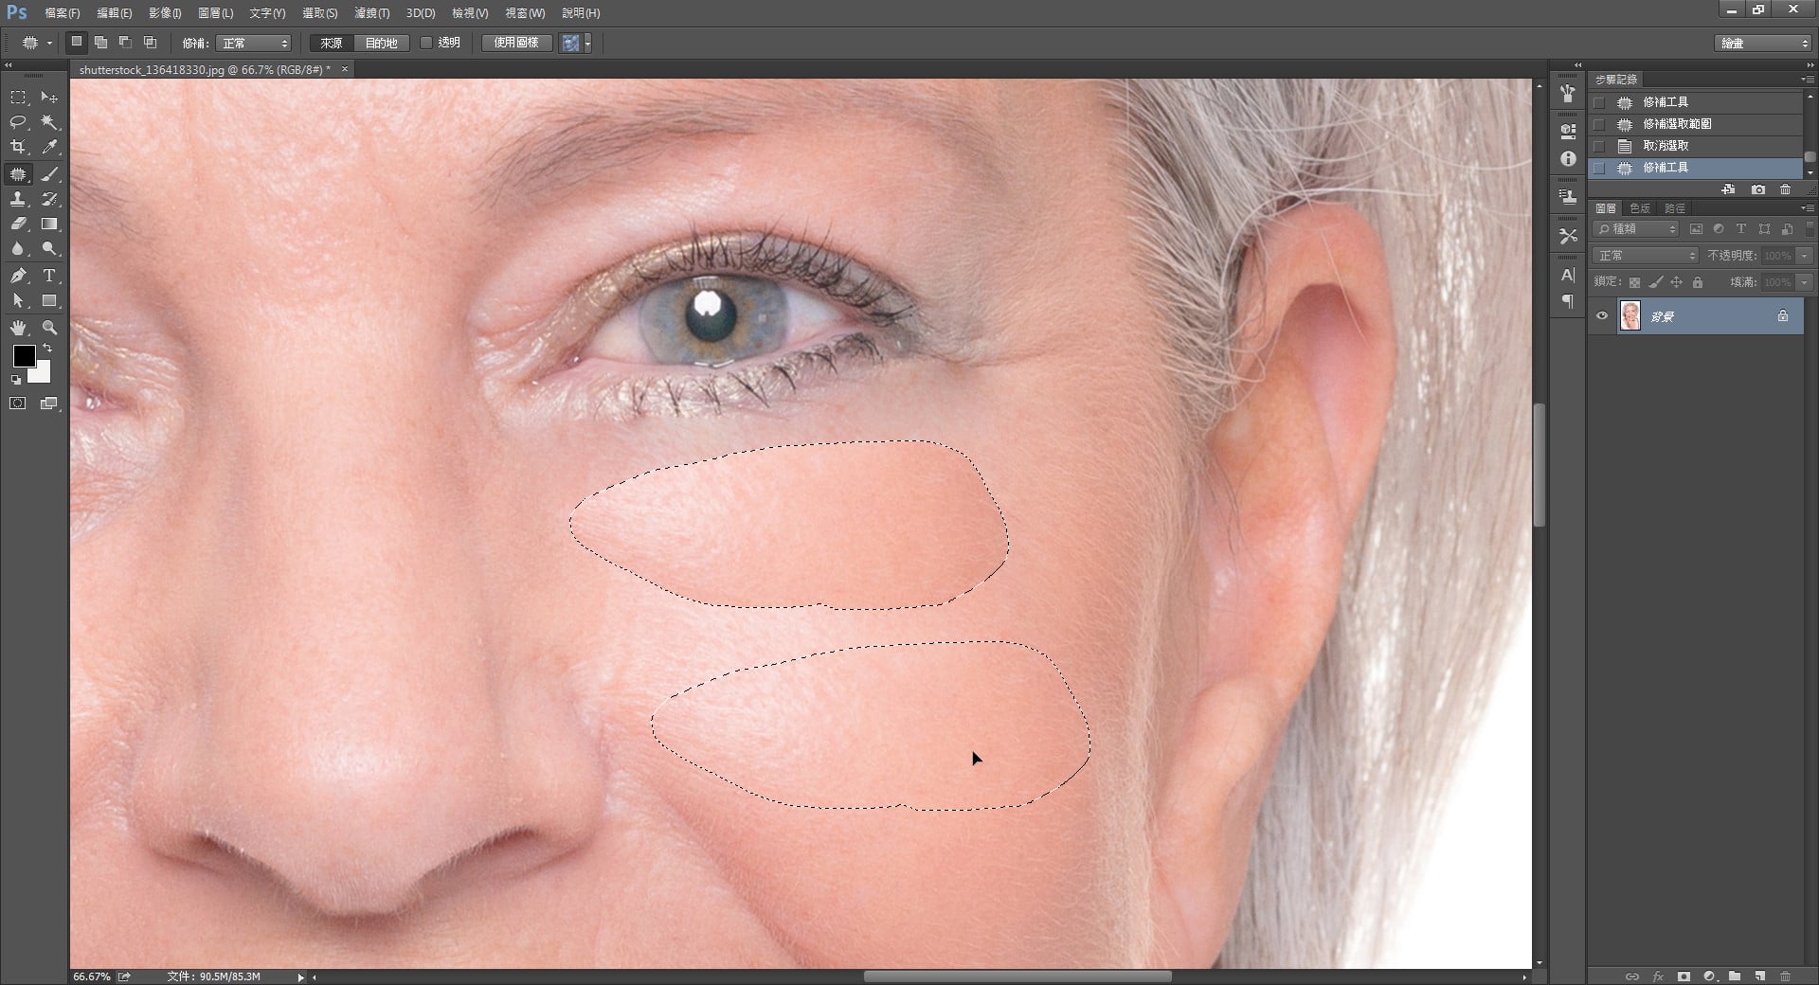Switch to the 色版 (Channels) tab
Viewport: 1819px width, 985px height.
pyautogui.click(x=1639, y=208)
